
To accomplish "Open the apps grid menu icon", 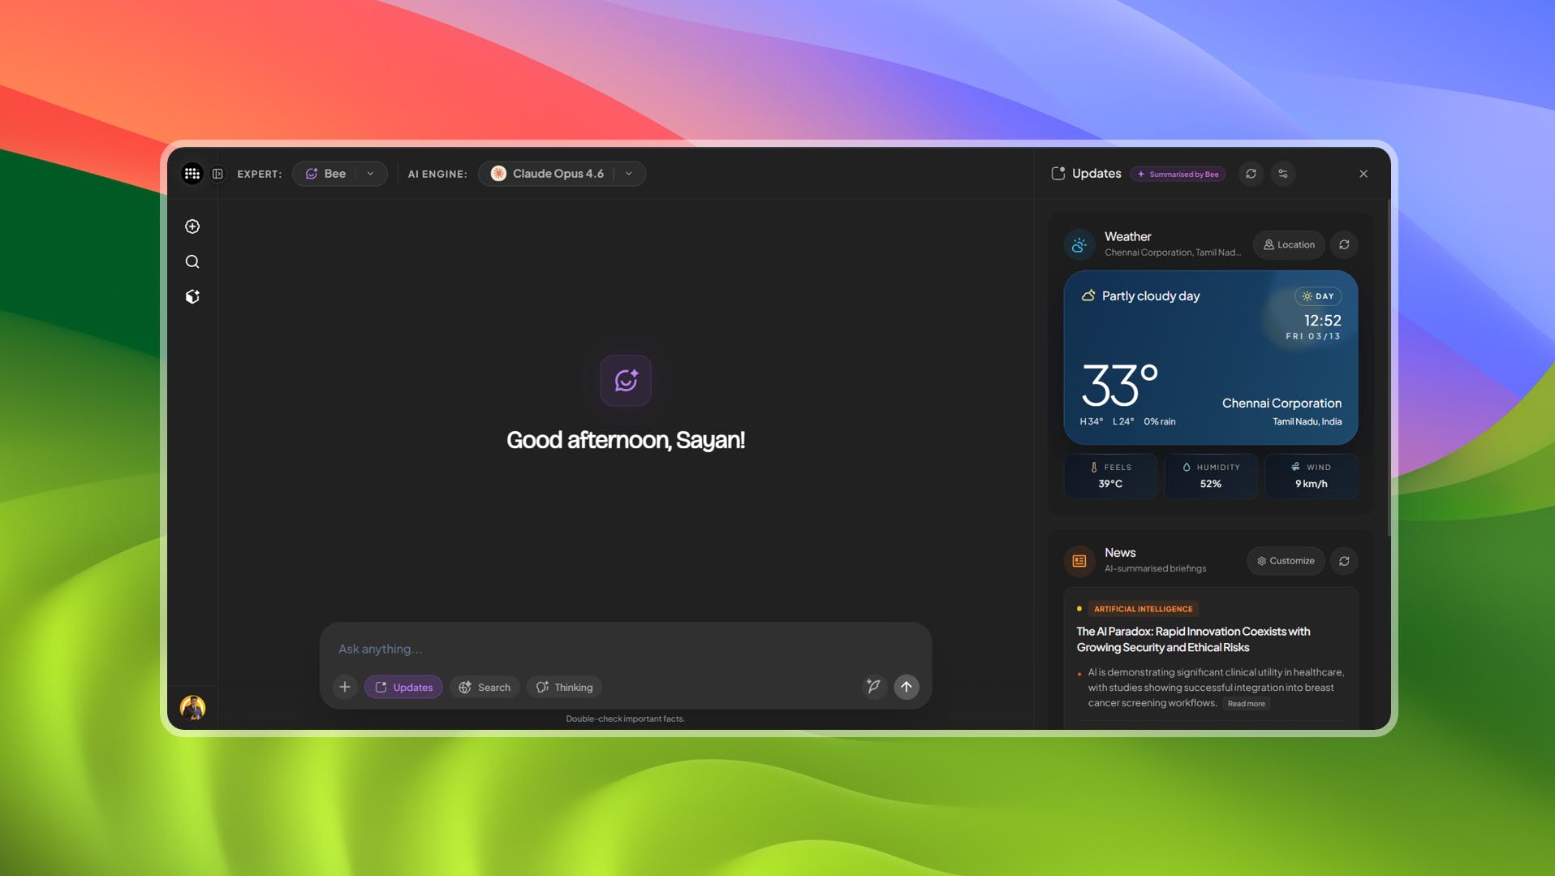I will [192, 174].
